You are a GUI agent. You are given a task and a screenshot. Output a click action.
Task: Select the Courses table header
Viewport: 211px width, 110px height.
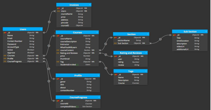coord(77,32)
